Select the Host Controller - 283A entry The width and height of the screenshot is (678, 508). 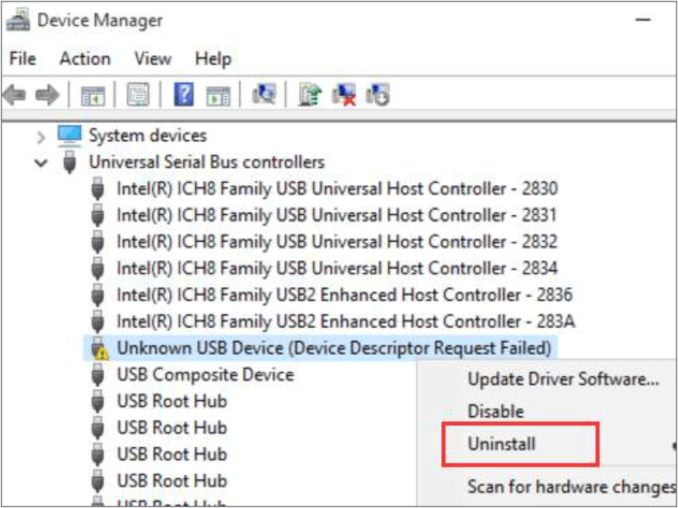point(345,322)
